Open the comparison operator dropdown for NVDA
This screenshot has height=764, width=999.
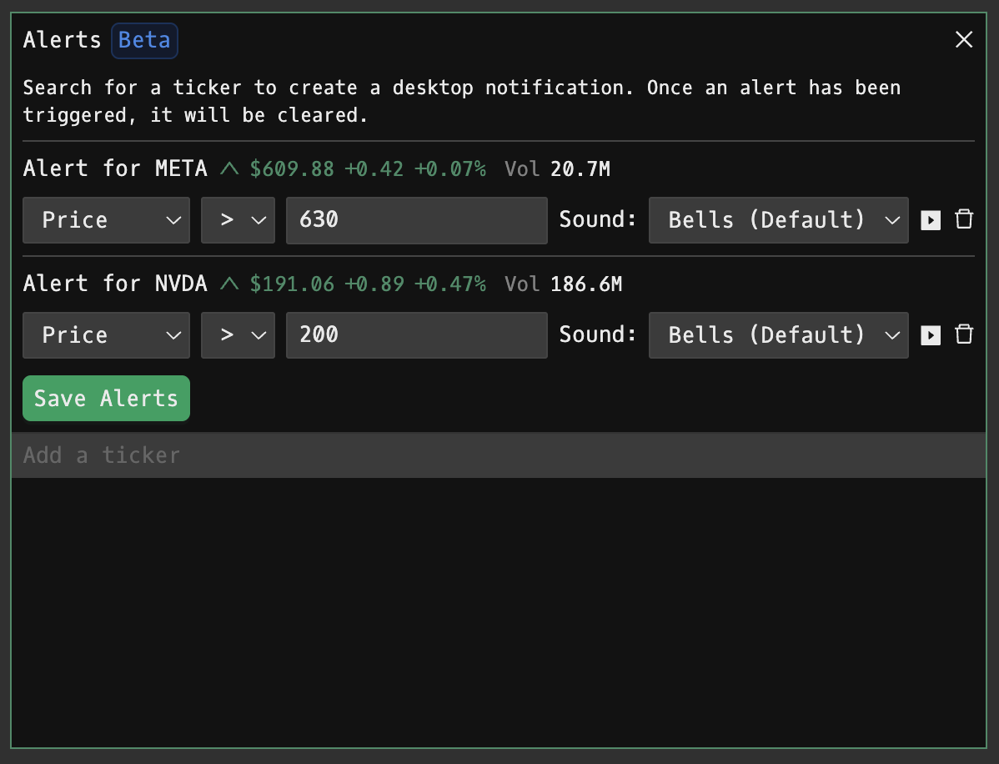238,335
